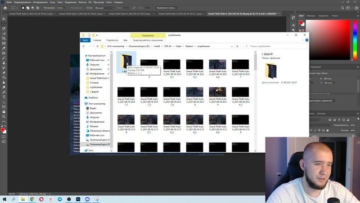Toggle Lock all padlock icon in Layers panel
Image resolution: width=360 pixels, height=203 pixels.
coord(327,130)
